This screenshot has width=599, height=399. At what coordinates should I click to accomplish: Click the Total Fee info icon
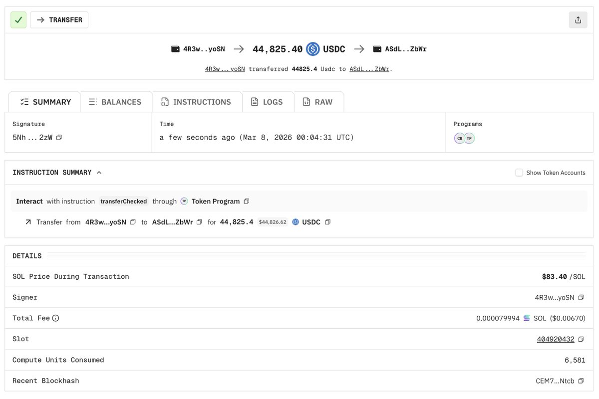coord(55,318)
